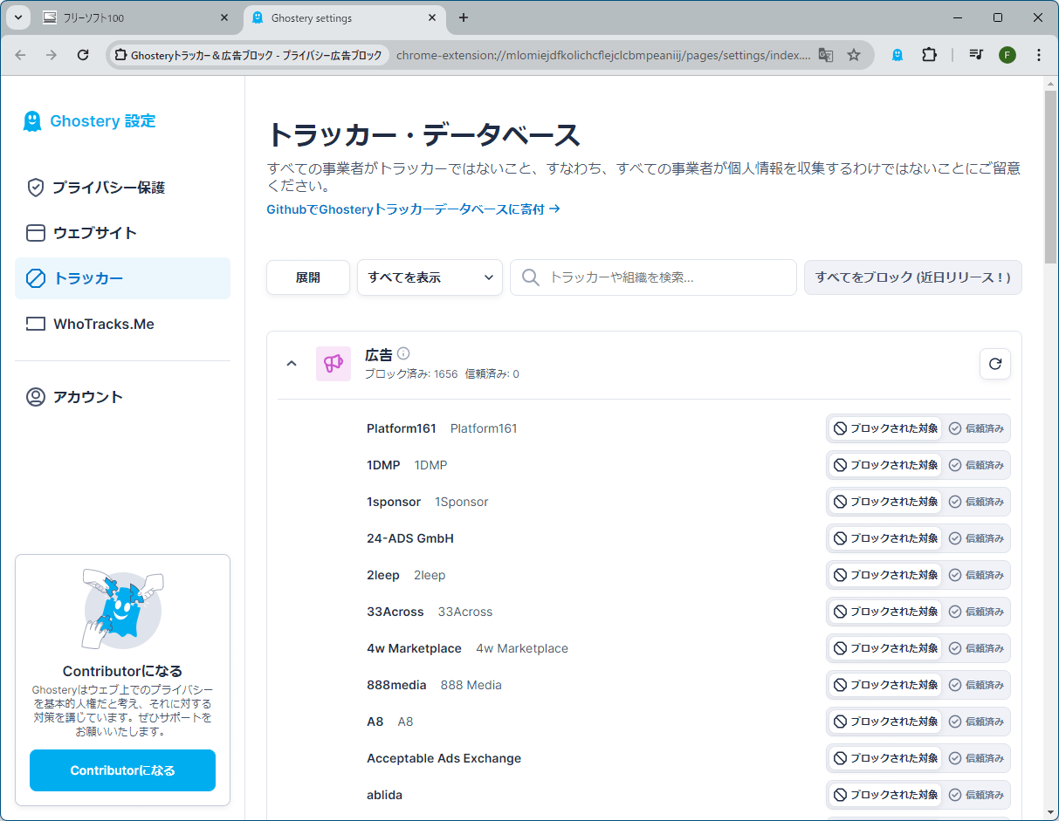Image resolution: width=1059 pixels, height=821 pixels.
Task: Open the Chrome profile avatar
Action: [1007, 55]
